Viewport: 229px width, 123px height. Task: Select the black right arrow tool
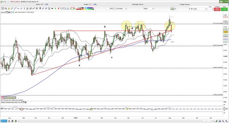click(52, 8)
